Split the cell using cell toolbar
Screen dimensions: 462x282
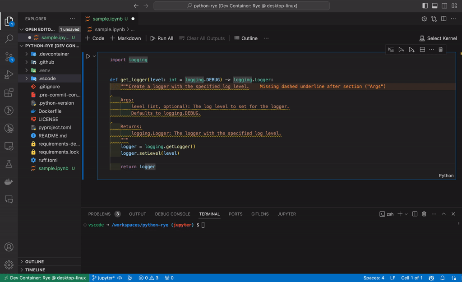coord(422,50)
